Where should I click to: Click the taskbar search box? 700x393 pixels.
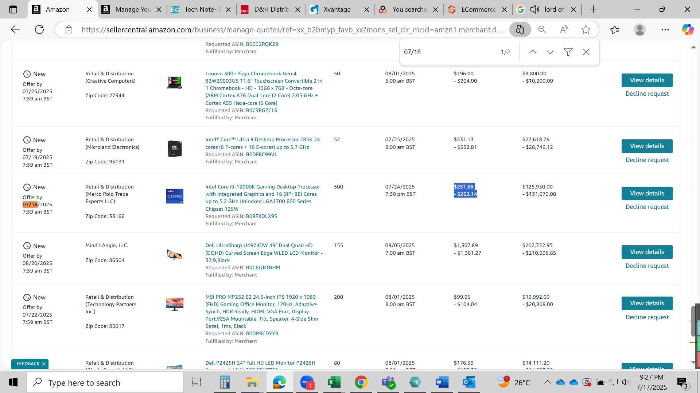point(105,382)
